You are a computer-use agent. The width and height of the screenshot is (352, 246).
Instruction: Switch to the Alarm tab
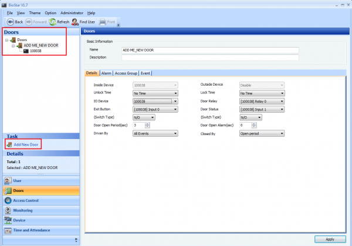[106, 73]
